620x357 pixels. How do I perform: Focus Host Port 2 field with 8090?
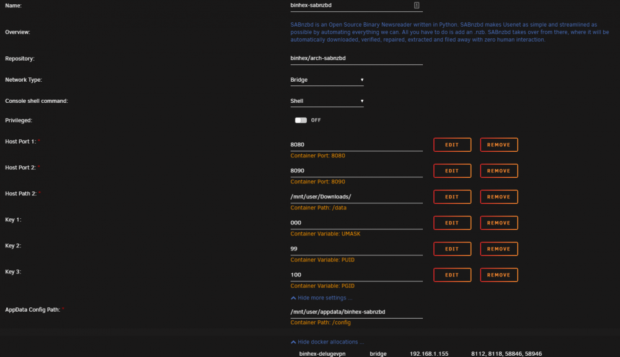pos(356,171)
